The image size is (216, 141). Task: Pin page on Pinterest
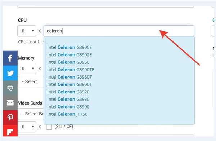tap(10, 118)
